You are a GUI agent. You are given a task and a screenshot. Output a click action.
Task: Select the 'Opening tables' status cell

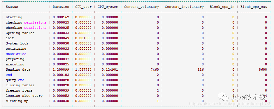click(20, 33)
